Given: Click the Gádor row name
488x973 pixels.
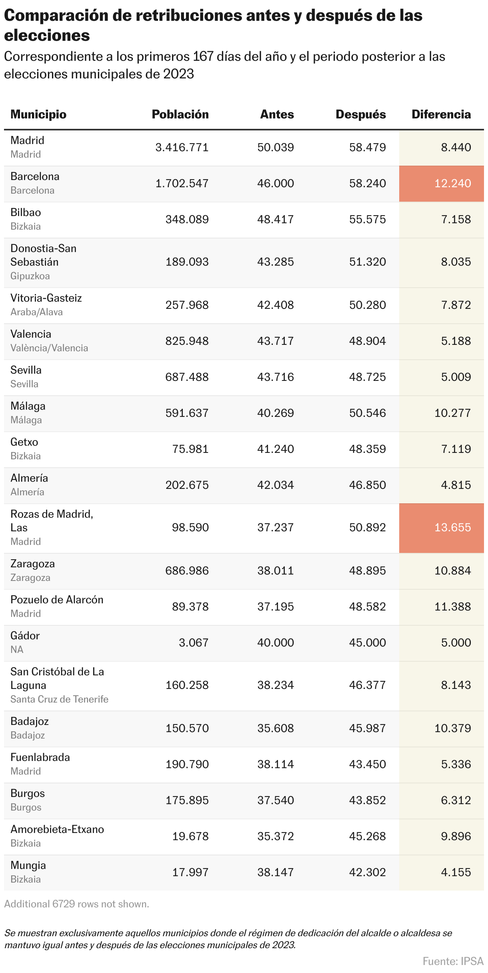Looking at the screenshot, I should pos(25,636).
